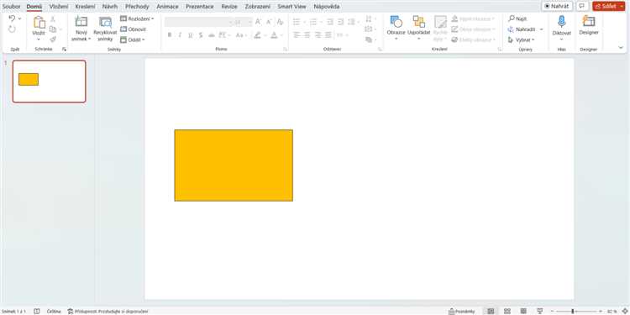Switch to the Přechody tab
The image size is (630, 315).
pos(137,7)
